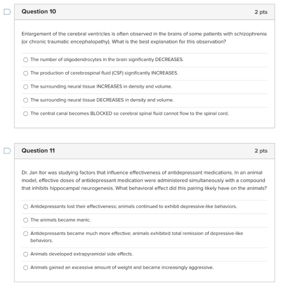Click the answer text about oligodendrocytes
The height and width of the screenshot is (286, 292).
click(x=107, y=59)
